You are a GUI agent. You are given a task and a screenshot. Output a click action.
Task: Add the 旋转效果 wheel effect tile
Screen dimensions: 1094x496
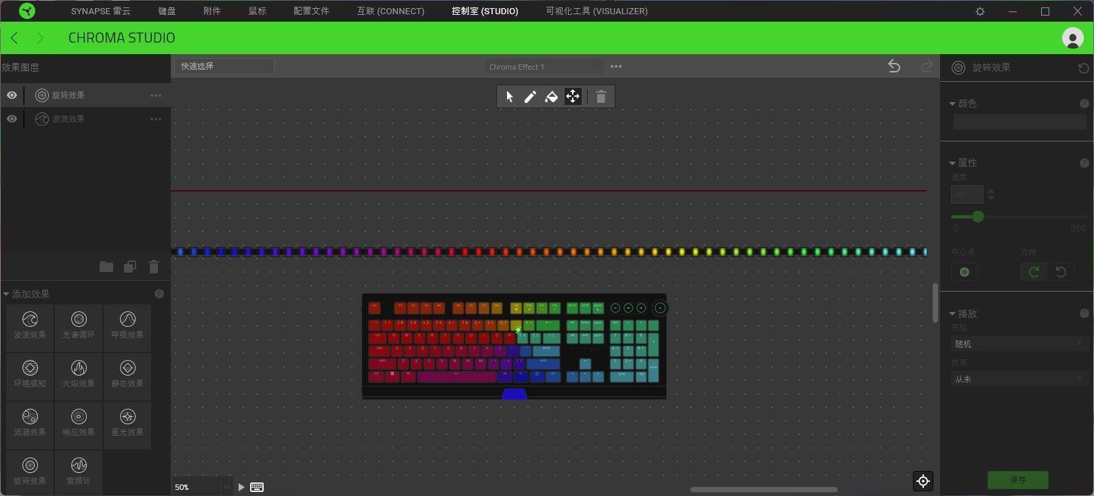coord(30,472)
